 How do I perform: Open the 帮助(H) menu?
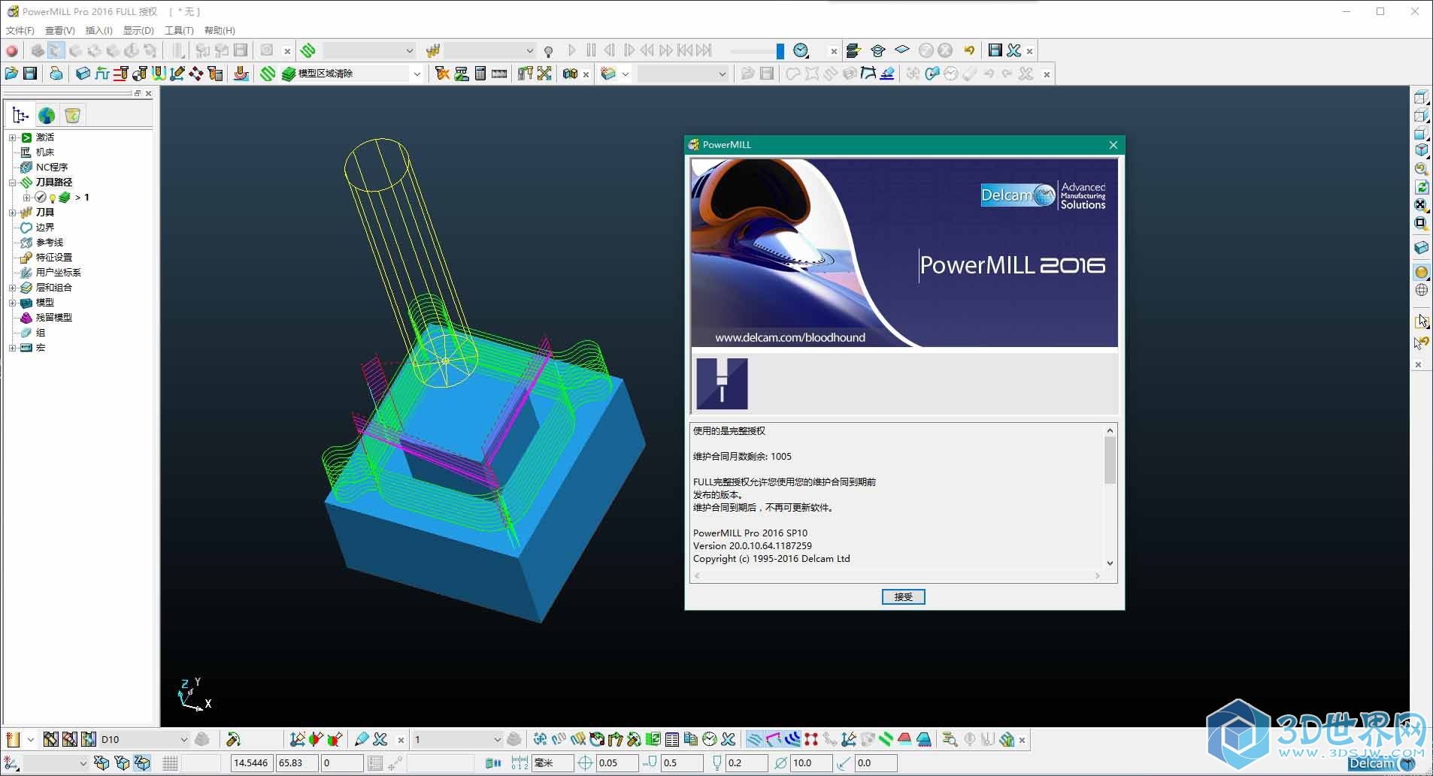[220, 31]
